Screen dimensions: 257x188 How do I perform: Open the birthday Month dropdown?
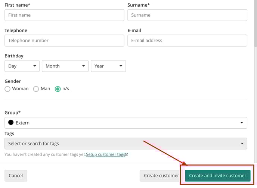[65, 66]
